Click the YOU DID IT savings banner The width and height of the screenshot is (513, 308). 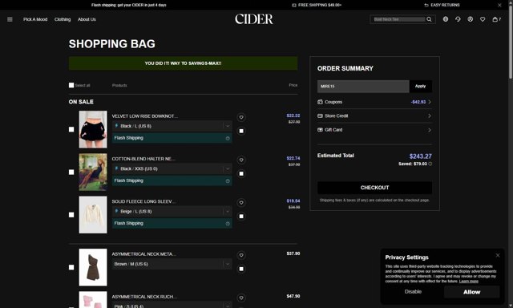pyautogui.click(x=184, y=63)
